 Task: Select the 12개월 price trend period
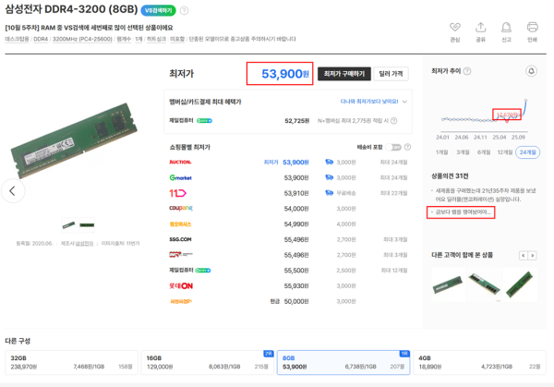[505, 152]
